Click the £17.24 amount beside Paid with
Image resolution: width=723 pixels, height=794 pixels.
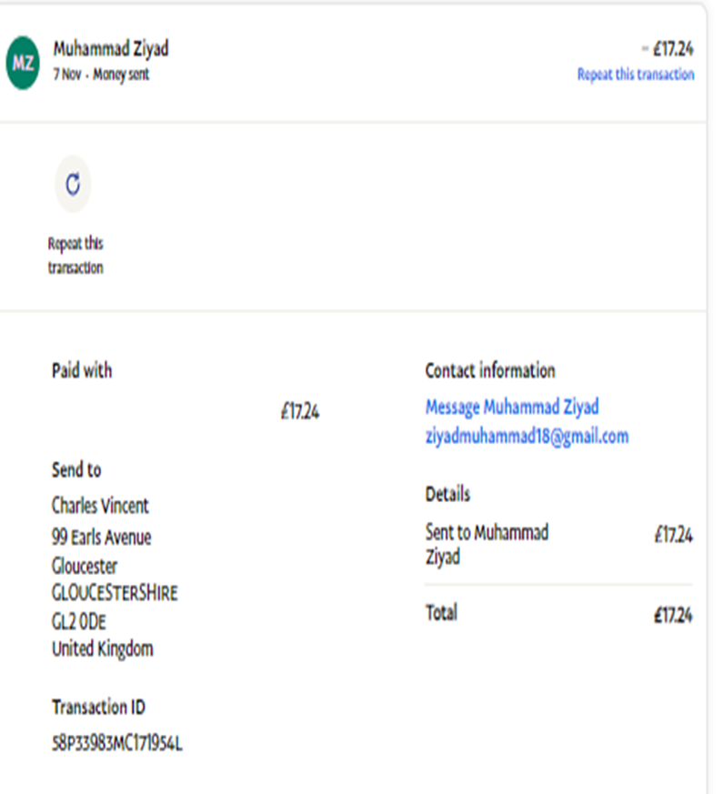point(299,412)
